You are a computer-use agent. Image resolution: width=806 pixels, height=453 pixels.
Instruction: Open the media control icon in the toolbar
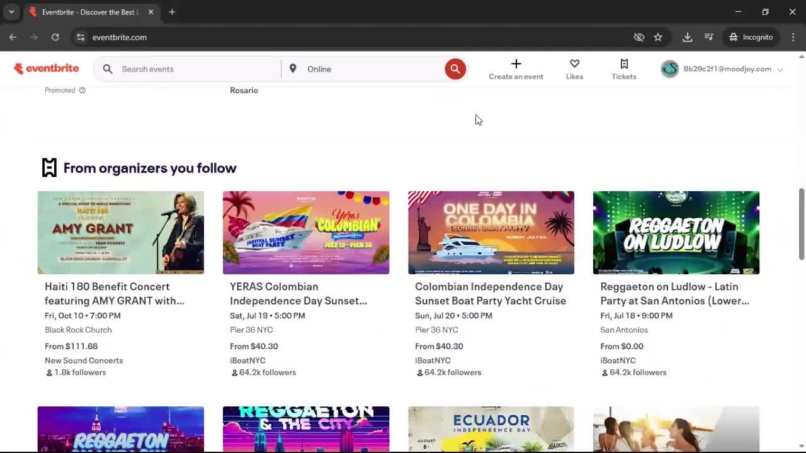click(x=709, y=37)
